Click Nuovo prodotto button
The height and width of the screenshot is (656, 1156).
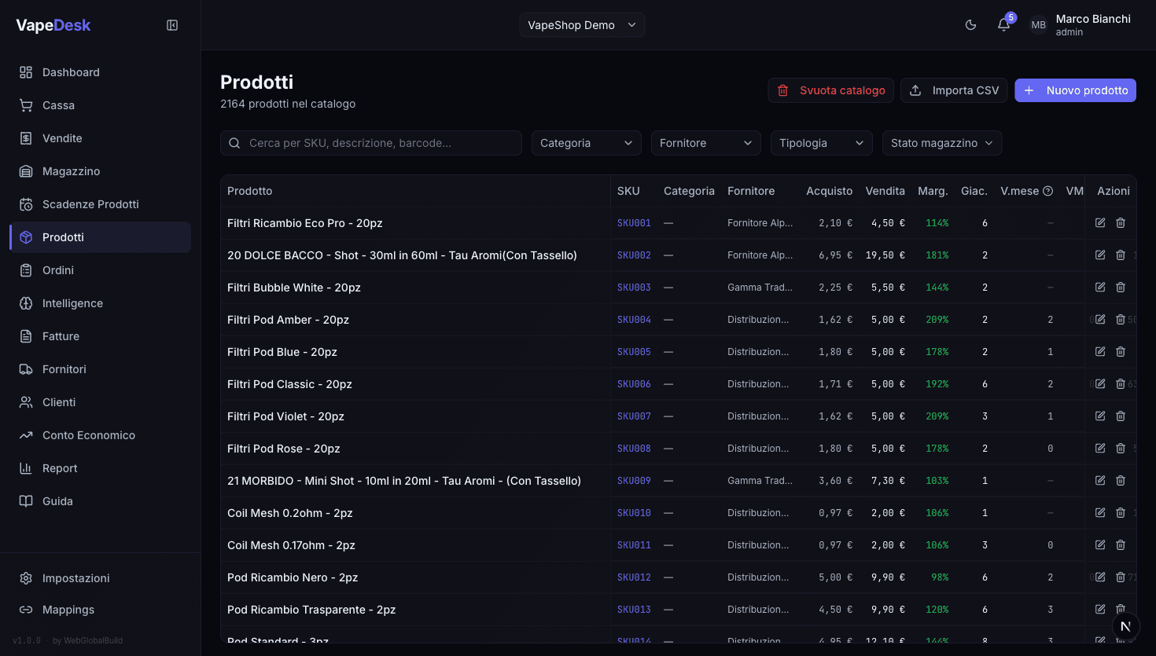point(1075,90)
